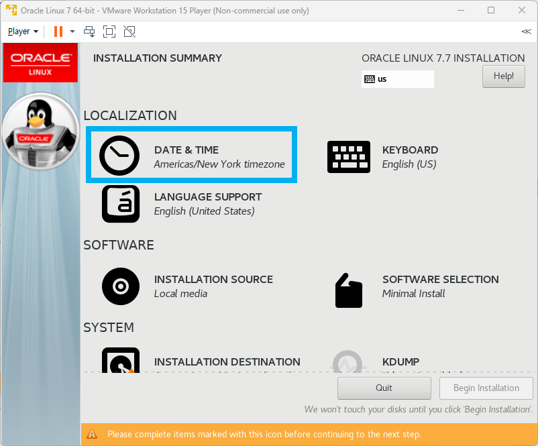The width and height of the screenshot is (538, 446).
Task: Click the us keyboard layout indicator
Action: (398, 79)
